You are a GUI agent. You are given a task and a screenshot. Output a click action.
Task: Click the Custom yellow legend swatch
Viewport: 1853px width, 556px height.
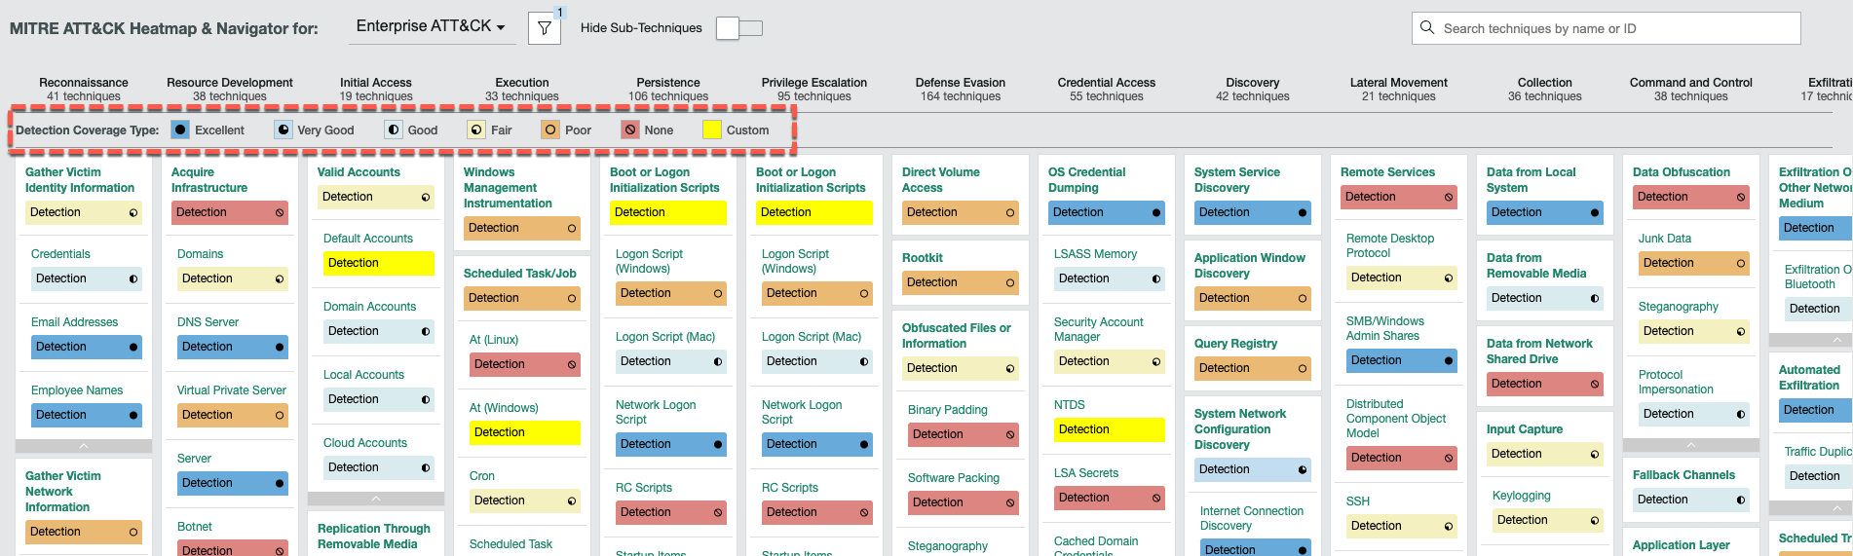tap(712, 130)
